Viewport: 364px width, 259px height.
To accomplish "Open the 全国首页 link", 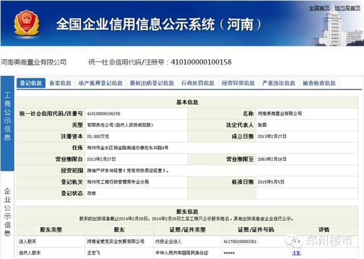I will click(x=319, y=8).
